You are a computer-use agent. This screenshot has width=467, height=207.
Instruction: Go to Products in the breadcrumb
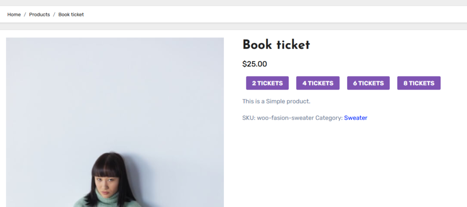(x=39, y=15)
